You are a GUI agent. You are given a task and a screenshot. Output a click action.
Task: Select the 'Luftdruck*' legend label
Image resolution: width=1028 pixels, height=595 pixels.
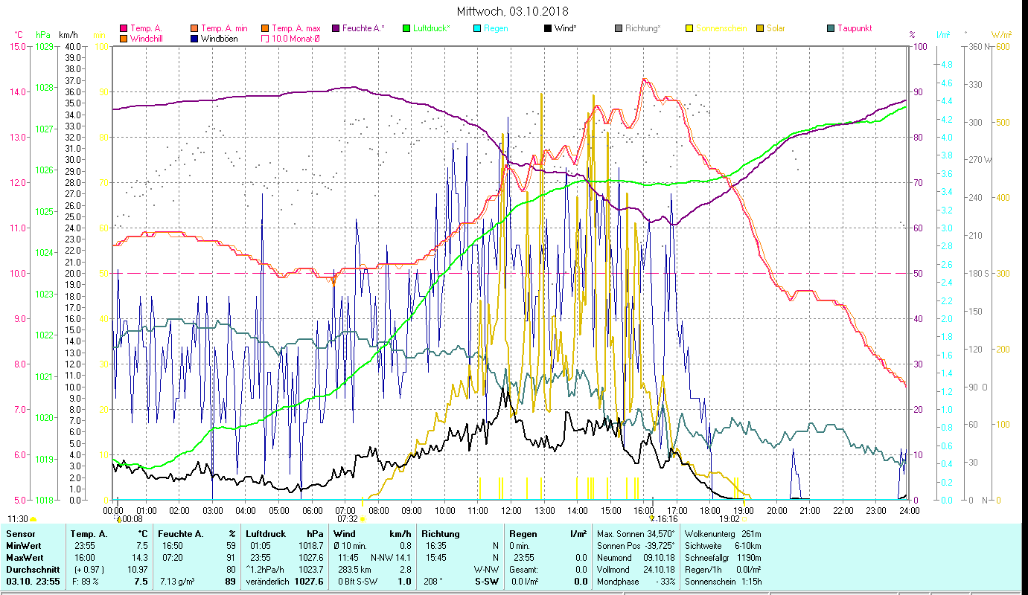pos(432,28)
